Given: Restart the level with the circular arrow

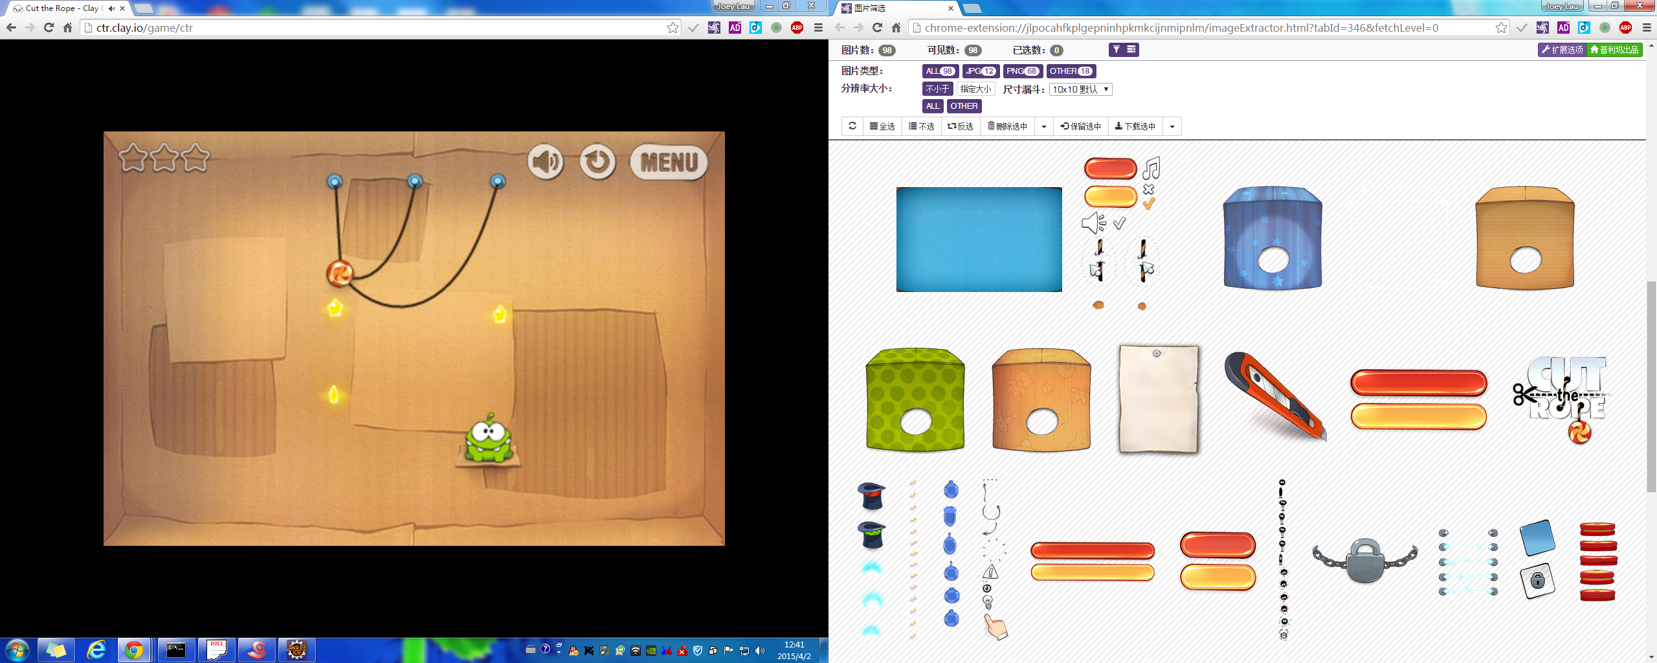Looking at the screenshot, I should tap(597, 162).
